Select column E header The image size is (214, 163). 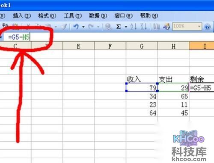point(78,46)
